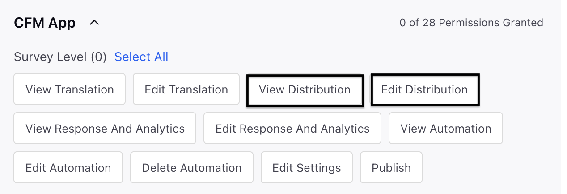The height and width of the screenshot is (194, 567).
Task: Grant the Edit Automation permission
Action: click(x=68, y=168)
